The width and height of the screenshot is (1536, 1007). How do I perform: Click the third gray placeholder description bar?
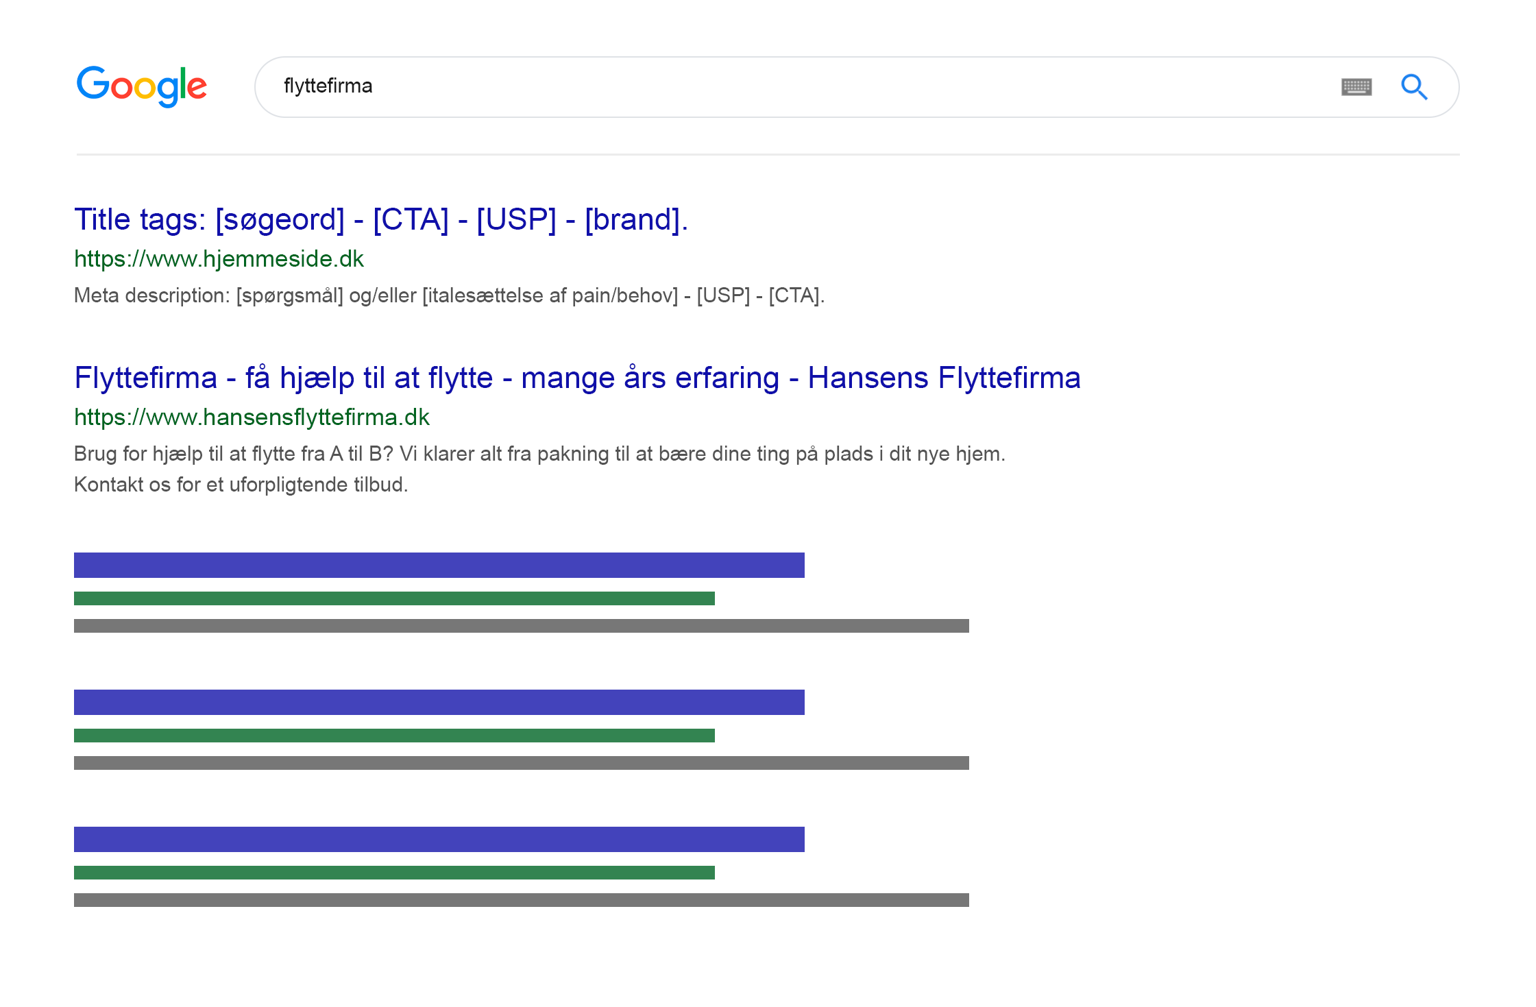pos(521,900)
